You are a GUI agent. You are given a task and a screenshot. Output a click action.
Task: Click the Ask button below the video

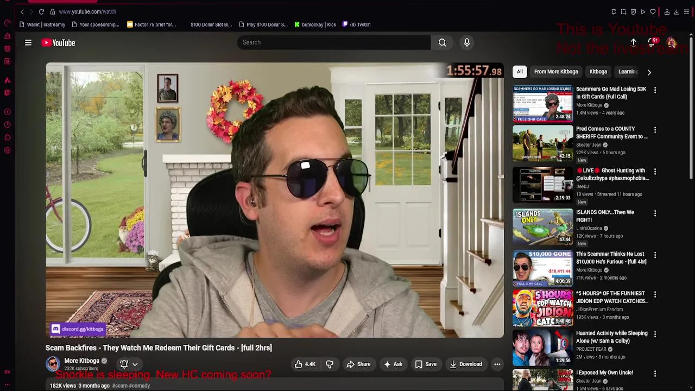pos(393,364)
